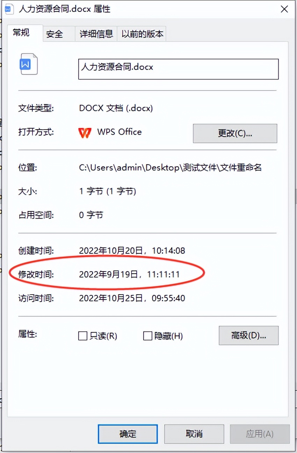Viewport: 297px width, 453px height.
Task: Open the 详细信息 tab
Action: point(96,34)
